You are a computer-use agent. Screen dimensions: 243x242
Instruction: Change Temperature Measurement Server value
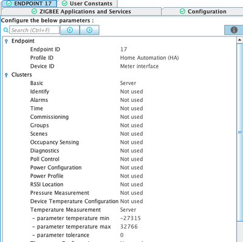[128, 210]
